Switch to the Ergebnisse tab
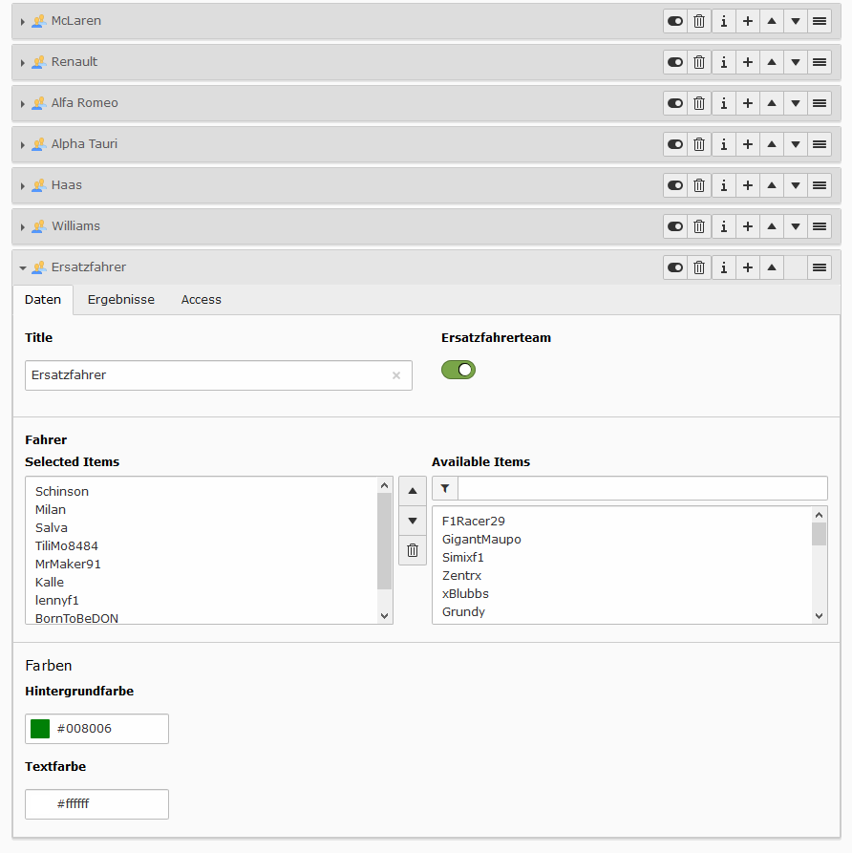Screen dimensions: 852x853 121,300
